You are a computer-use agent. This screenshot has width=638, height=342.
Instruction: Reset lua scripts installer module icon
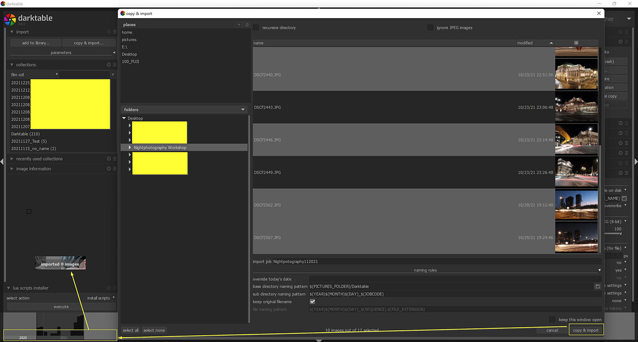click(108, 288)
